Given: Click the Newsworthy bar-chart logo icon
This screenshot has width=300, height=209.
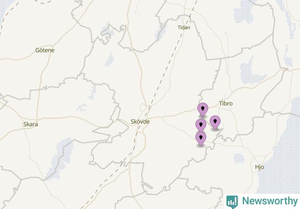Looking at the screenshot, I should point(232,201).
